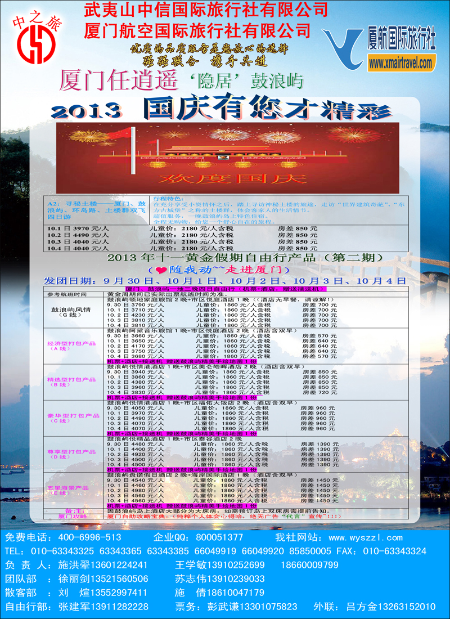The width and height of the screenshot is (450, 619).
Task: Click the 发团日期 departure dates line
Action: tap(225, 281)
